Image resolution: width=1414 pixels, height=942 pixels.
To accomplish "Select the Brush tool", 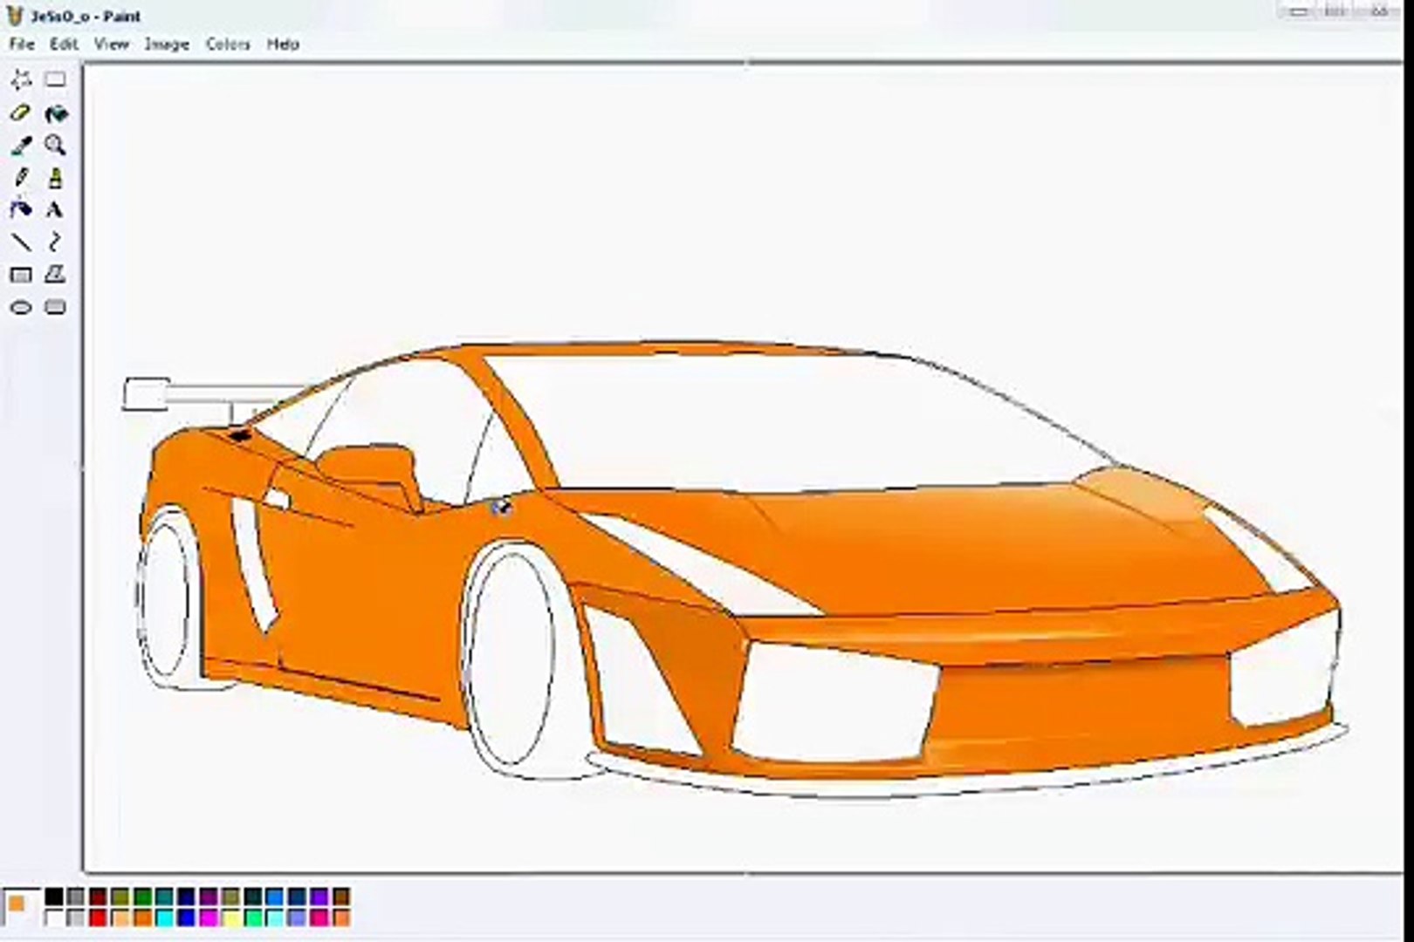I will tap(55, 176).
